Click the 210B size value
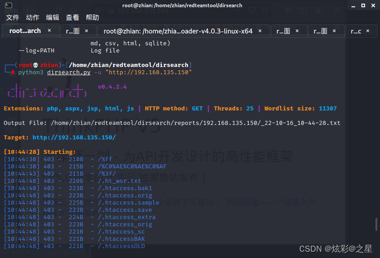This screenshot has height=258, width=380. (76, 159)
